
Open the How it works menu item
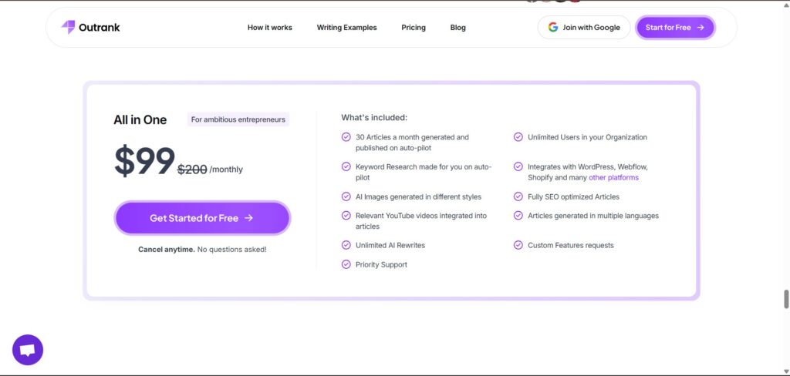pyautogui.click(x=269, y=28)
